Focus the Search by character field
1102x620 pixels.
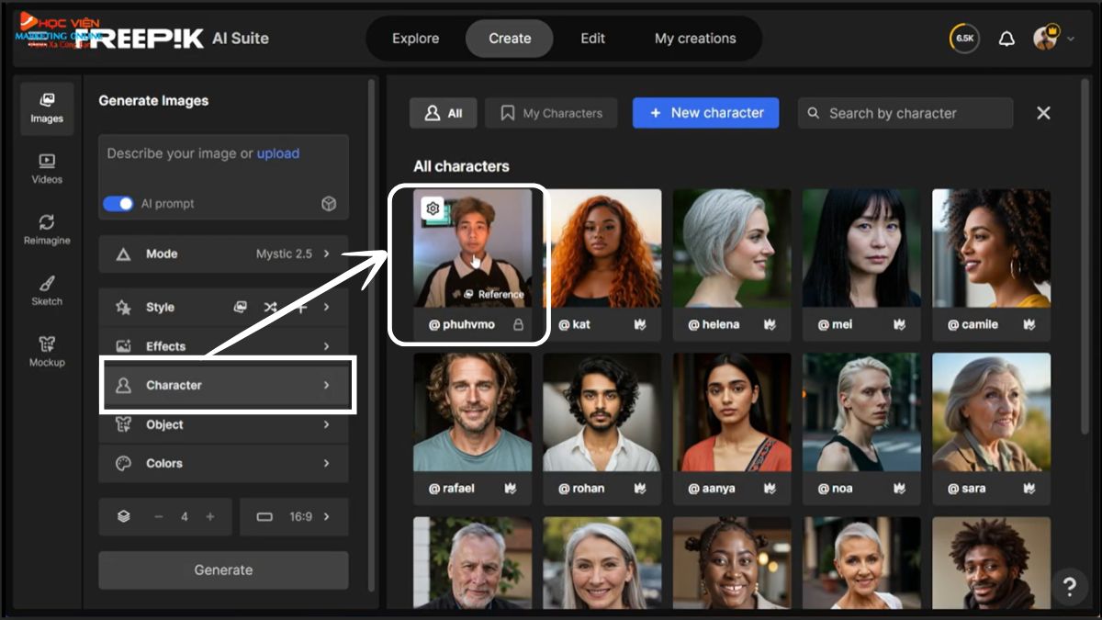pos(905,113)
